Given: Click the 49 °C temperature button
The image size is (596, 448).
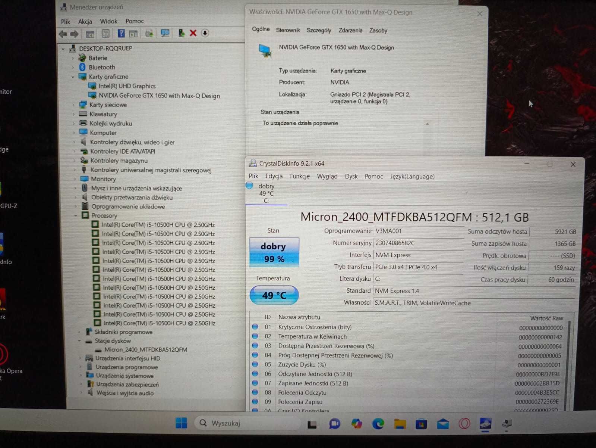Looking at the screenshot, I should (274, 295).
